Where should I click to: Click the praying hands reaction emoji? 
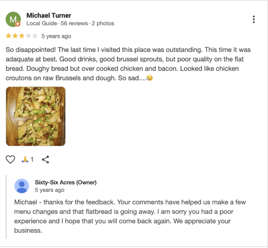click(x=25, y=159)
